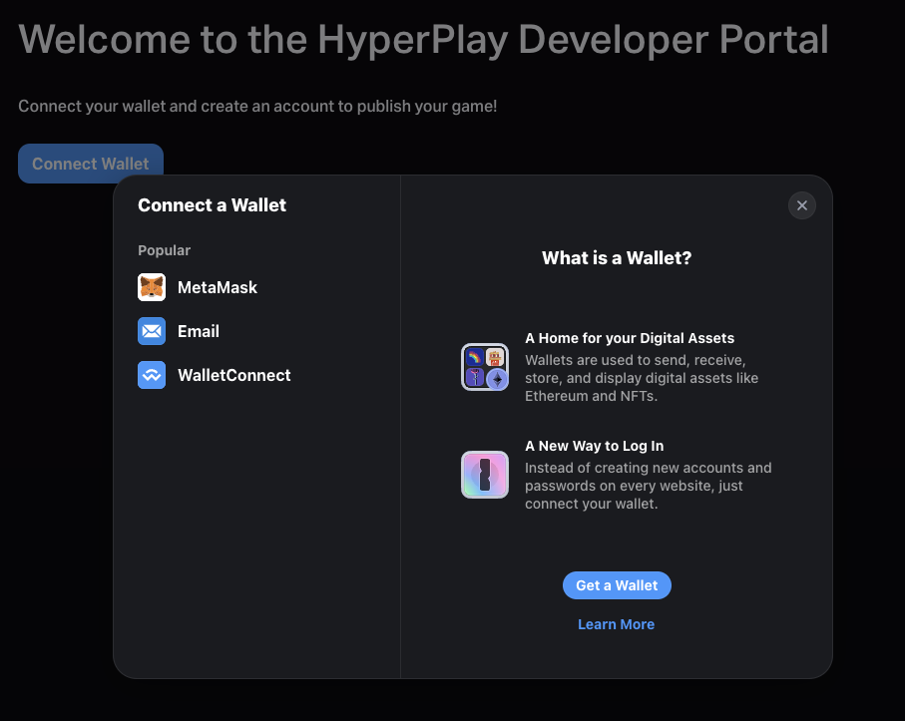The image size is (905, 721).
Task: Click the HyperPlay Developer Portal welcome heading
Action: click(423, 39)
